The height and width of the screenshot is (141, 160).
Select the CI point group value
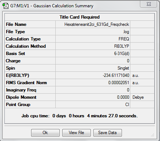127,105
